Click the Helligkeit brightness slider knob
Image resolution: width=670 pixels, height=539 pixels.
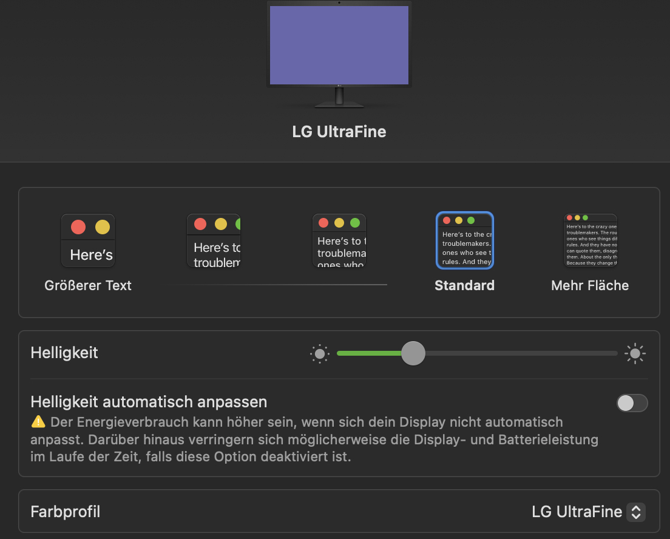coord(413,353)
